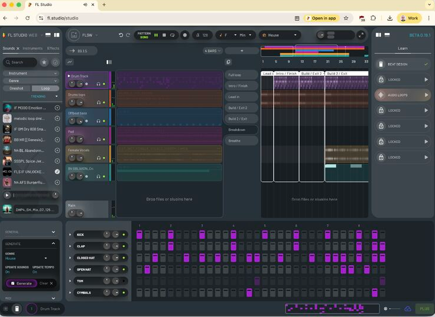The image size is (435, 317).
Task: Click the copy pattern icon above Full loop
Action: (228, 62)
